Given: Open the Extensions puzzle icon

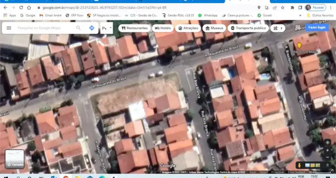Looking at the screenshot, I should pos(292,8).
